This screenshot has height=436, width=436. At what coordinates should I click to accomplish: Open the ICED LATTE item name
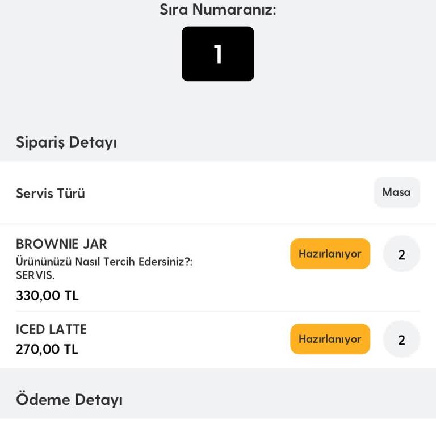51,329
